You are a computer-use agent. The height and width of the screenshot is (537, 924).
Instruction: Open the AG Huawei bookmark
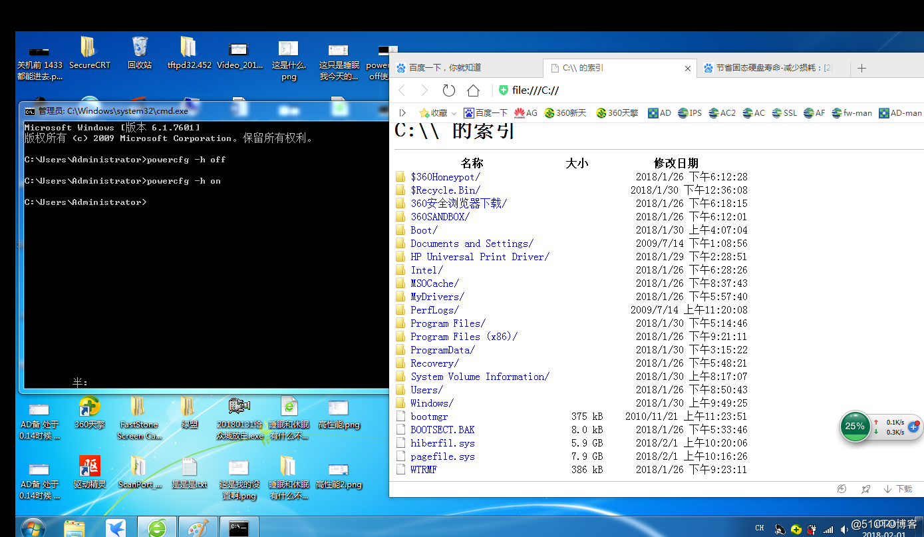(x=526, y=112)
